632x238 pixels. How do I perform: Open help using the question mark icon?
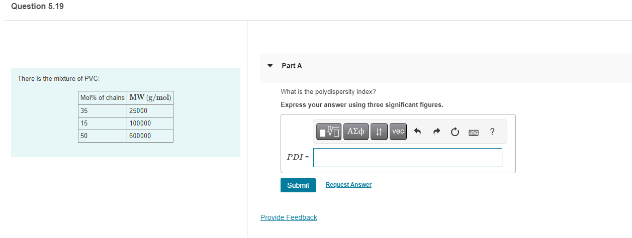click(492, 132)
